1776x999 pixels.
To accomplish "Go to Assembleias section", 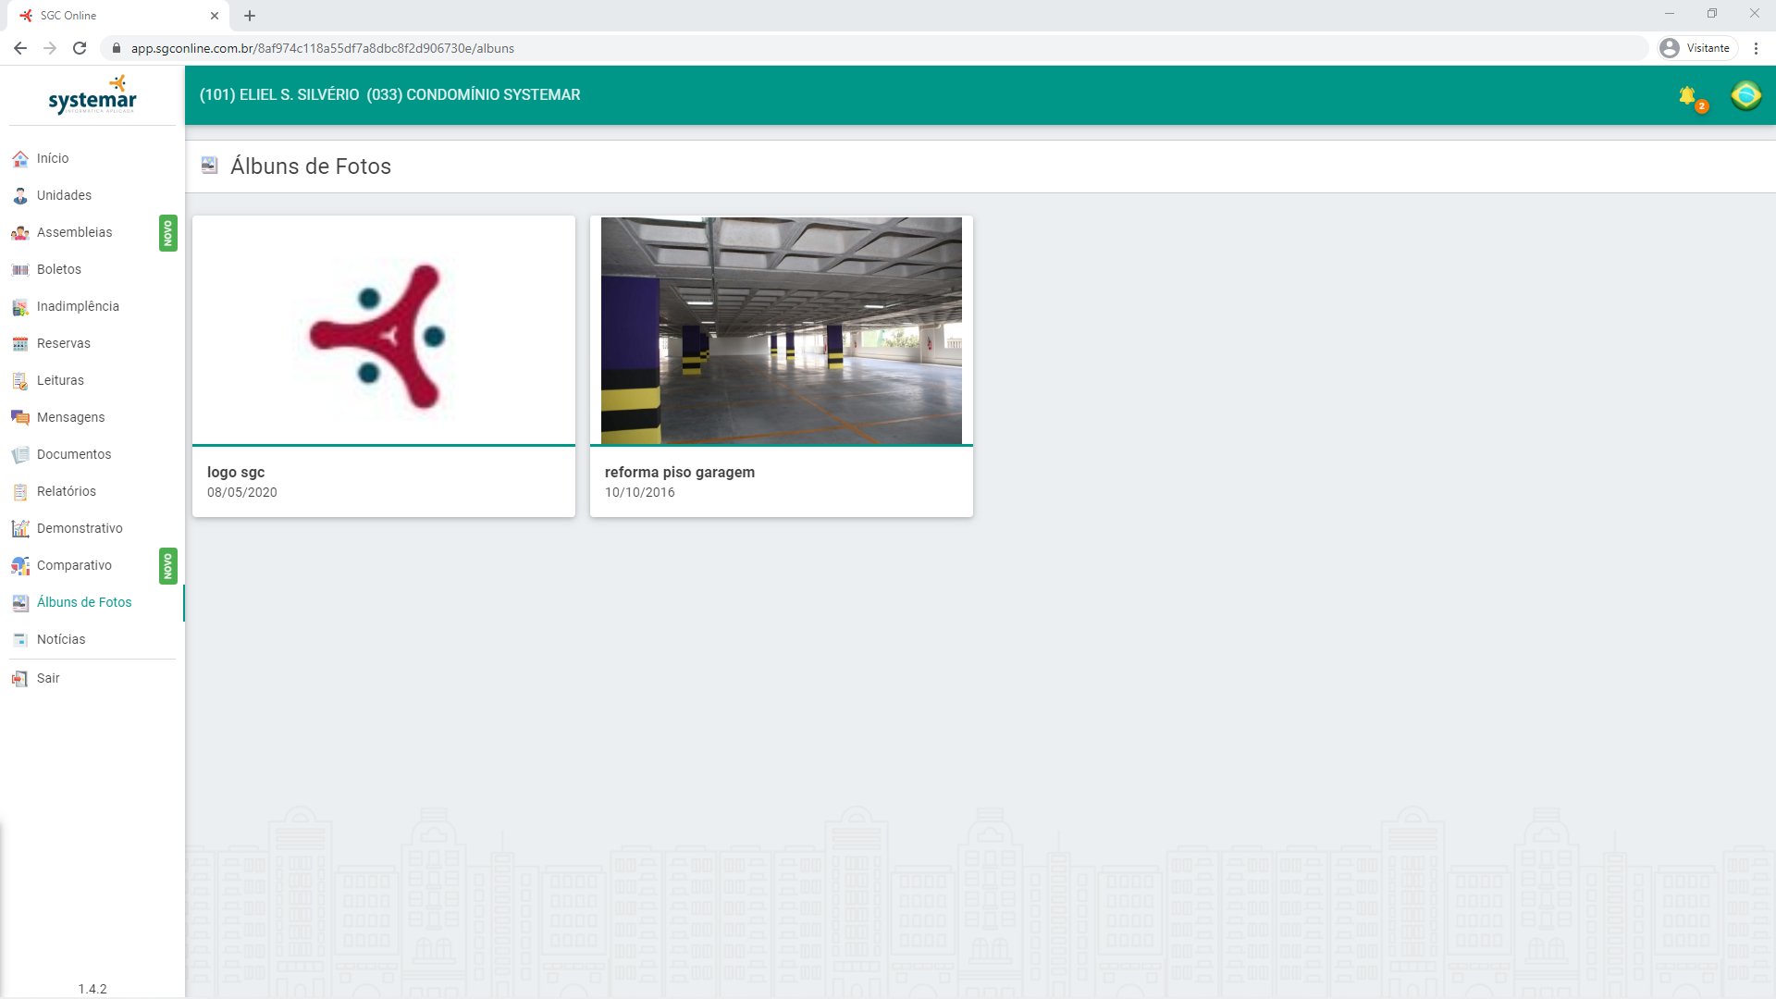I will point(74,232).
